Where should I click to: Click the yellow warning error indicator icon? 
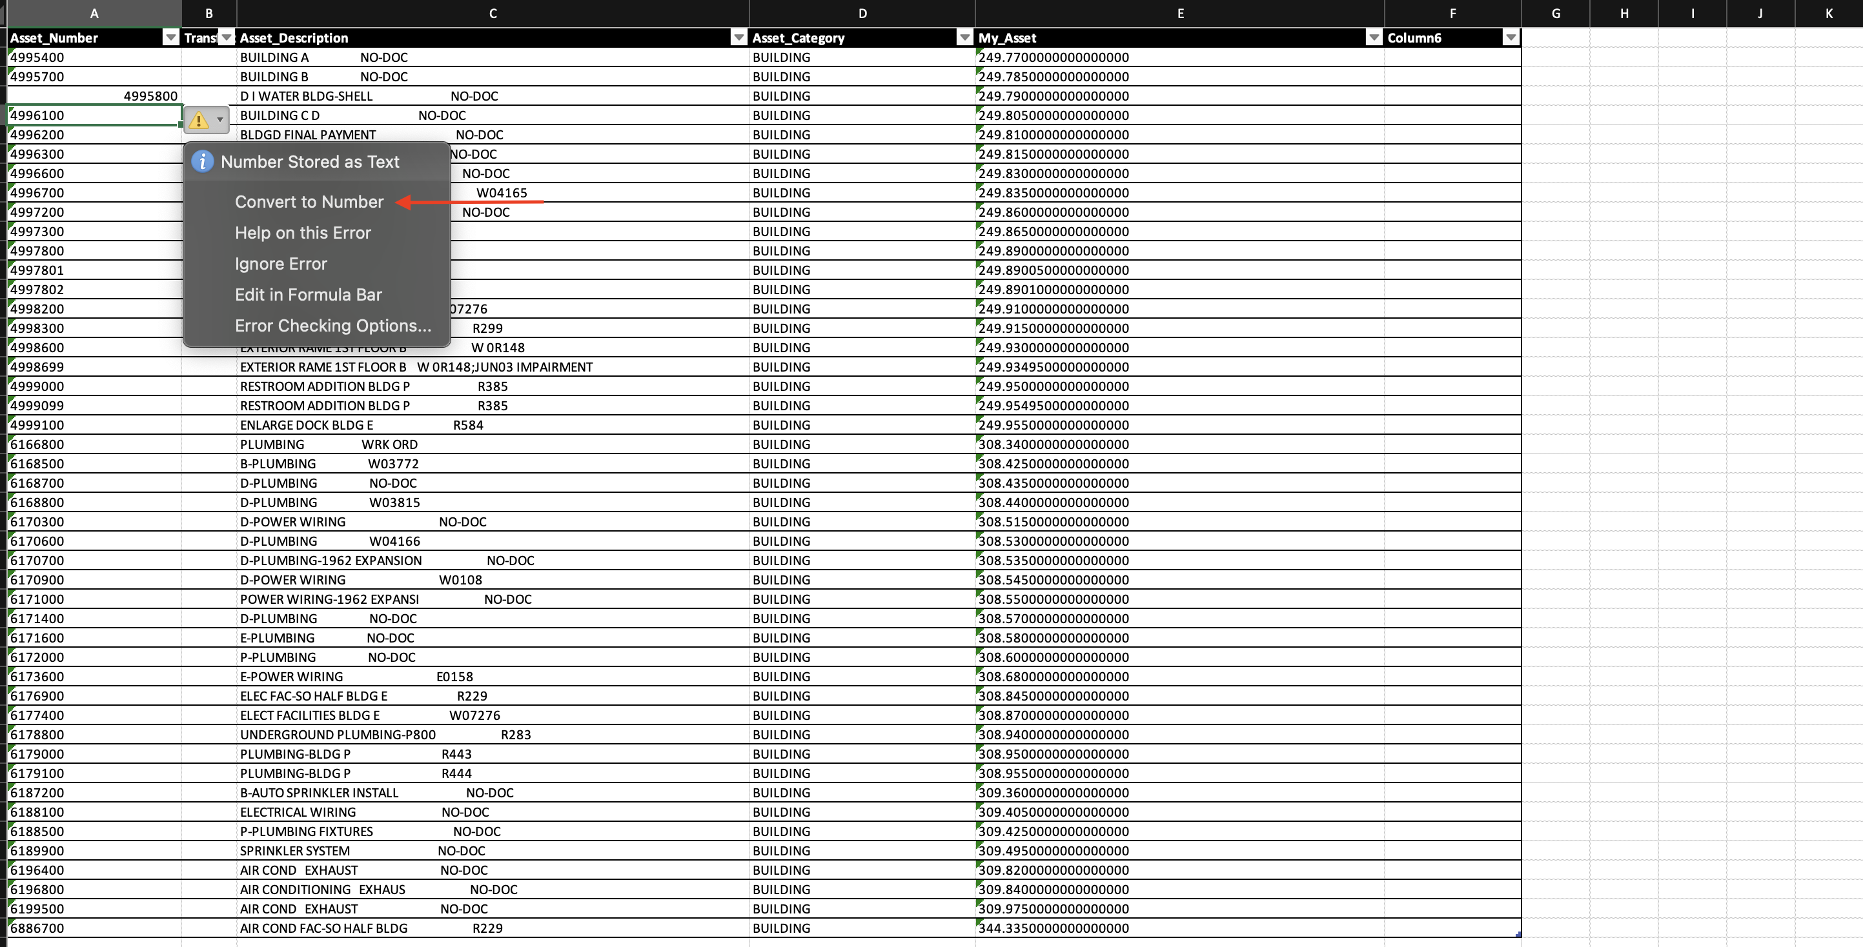(199, 120)
